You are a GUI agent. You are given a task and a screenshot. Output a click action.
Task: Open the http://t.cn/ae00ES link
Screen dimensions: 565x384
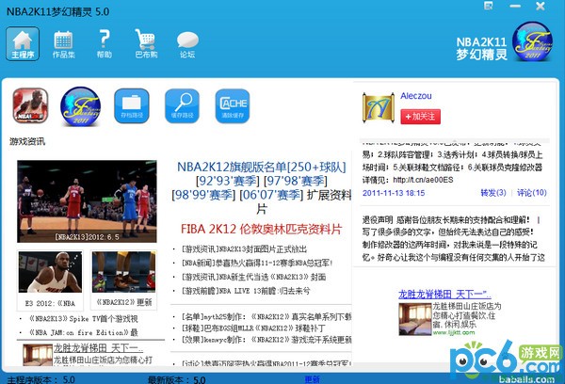pos(423,180)
